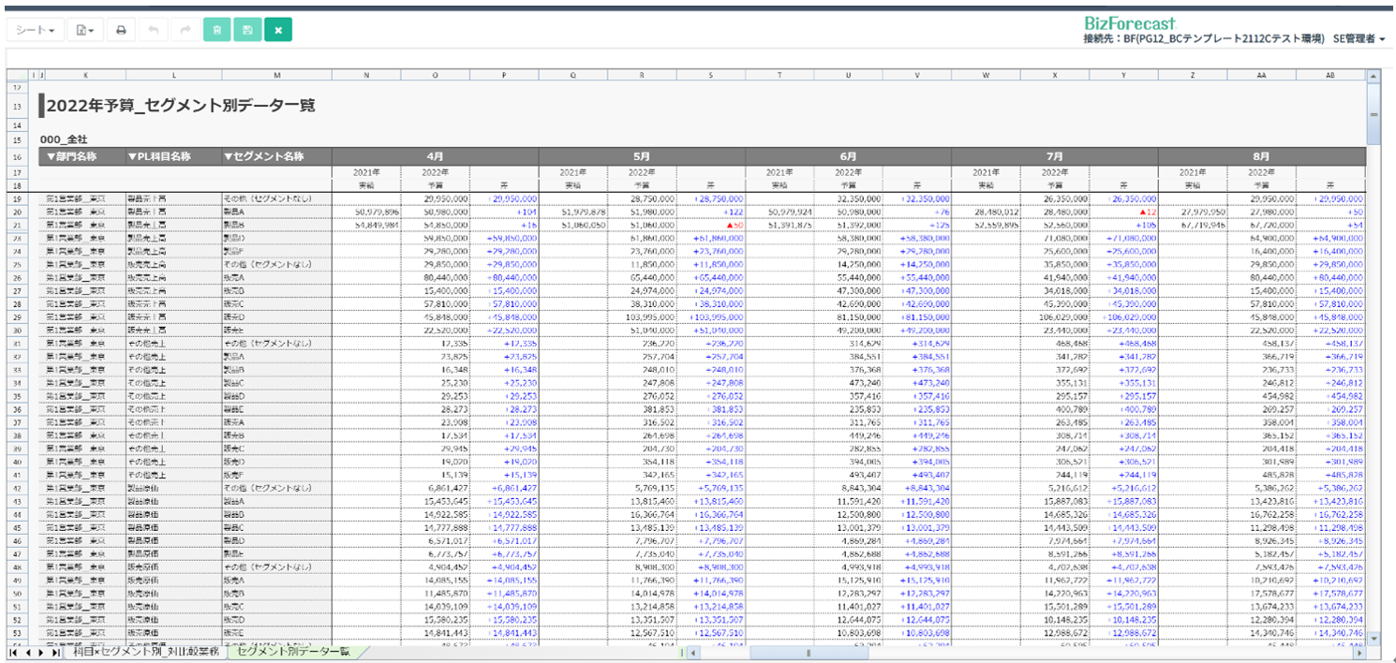This screenshot has width=1396, height=663.
Task: Click the green floppy disk save icon
Action: [247, 30]
